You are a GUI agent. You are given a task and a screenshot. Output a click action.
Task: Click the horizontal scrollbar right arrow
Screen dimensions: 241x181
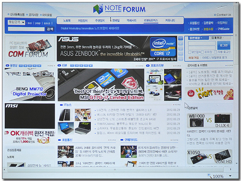[x=230, y=169]
